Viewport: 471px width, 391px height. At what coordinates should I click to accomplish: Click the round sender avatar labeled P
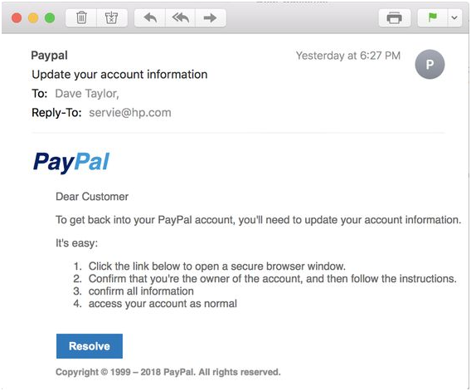pos(430,65)
